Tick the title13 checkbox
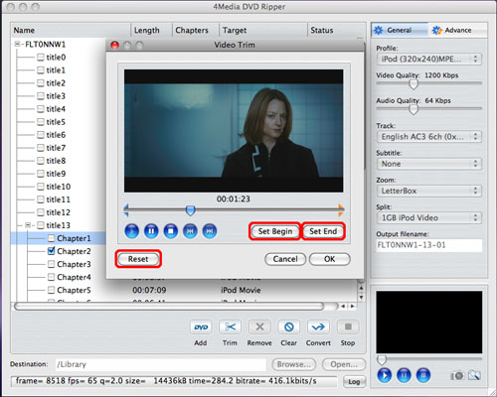 coord(41,225)
